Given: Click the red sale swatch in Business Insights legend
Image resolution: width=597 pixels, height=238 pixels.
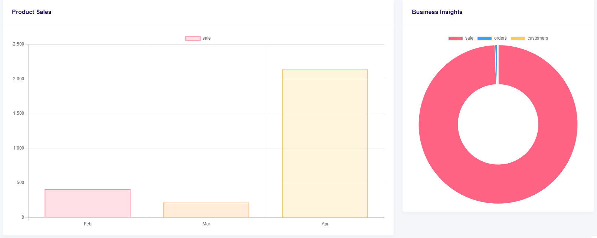Looking at the screenshot, I should pos(455,38).
